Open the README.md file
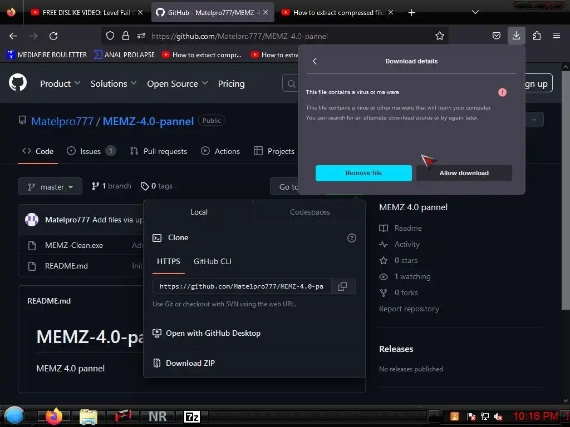Image resolution: width=570 pixels, height=427 pixels. [66, 266]
